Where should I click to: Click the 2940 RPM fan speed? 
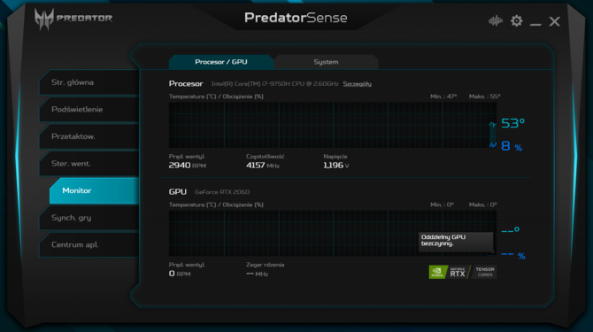click(188, 166)
